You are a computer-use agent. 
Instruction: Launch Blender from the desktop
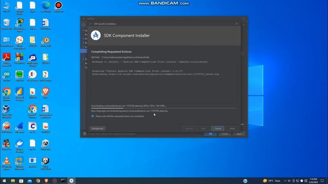[46, 41]
